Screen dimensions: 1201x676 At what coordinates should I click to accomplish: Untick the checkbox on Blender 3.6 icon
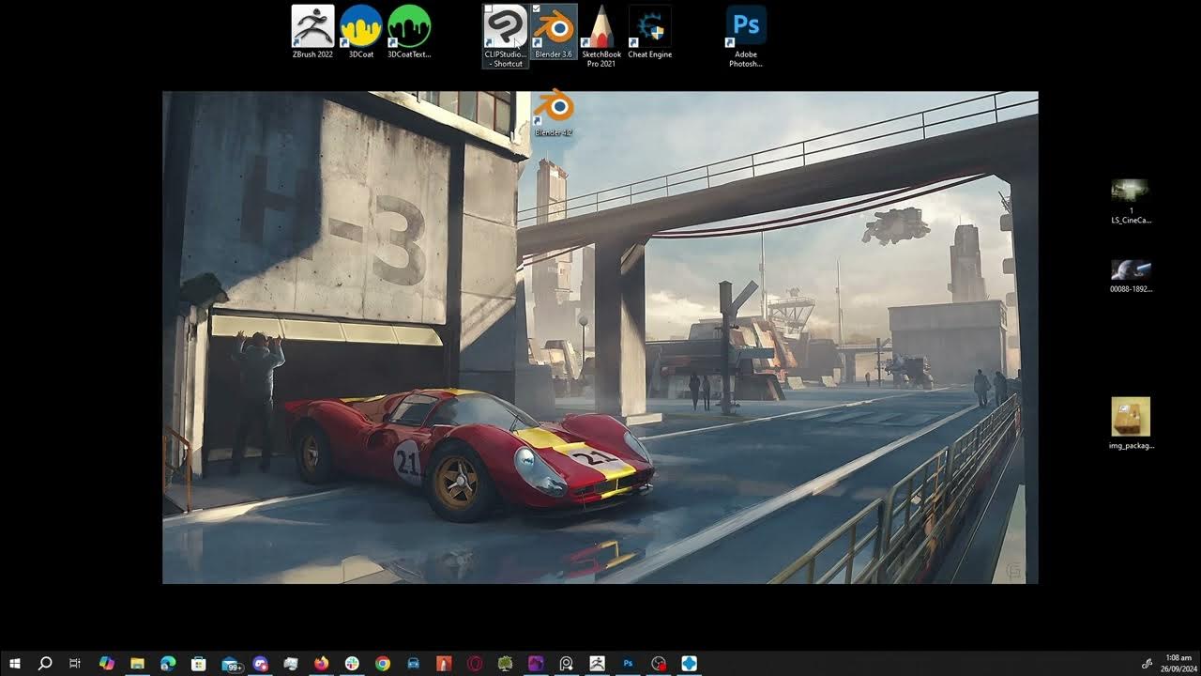click(x=537, y=9)
